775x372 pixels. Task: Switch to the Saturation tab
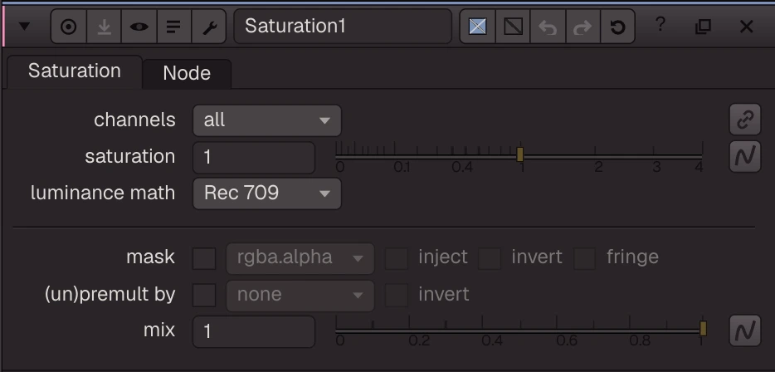[x=75, y=71]
